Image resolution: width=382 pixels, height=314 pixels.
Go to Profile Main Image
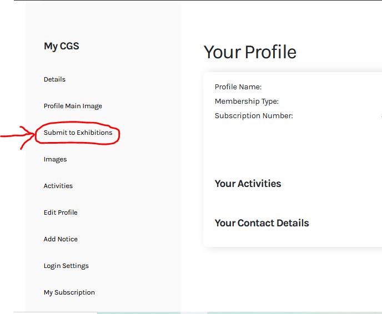click(x=73, y=106)
